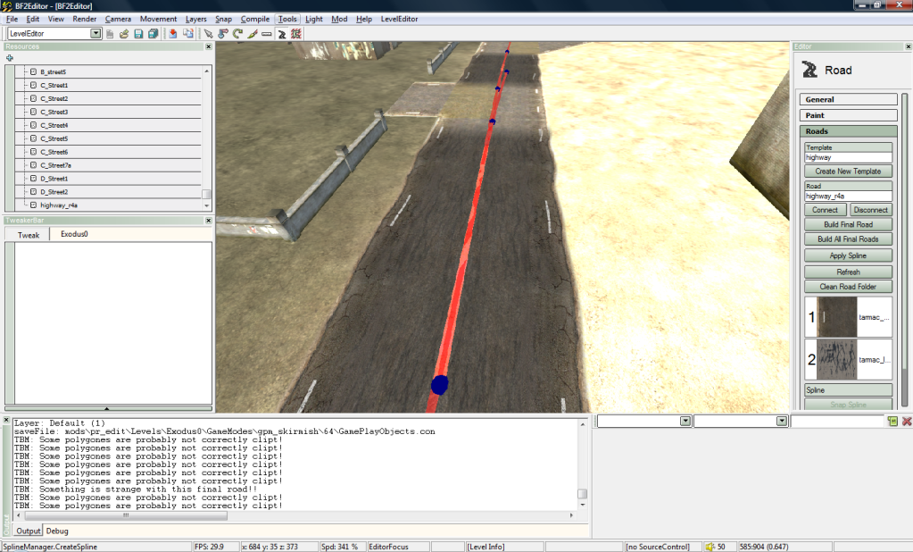This screenshot has width=913, height=552.
Task: Select D_Street2 in the Resources tree
Action: pyautogui.click(x=54, y=192)
